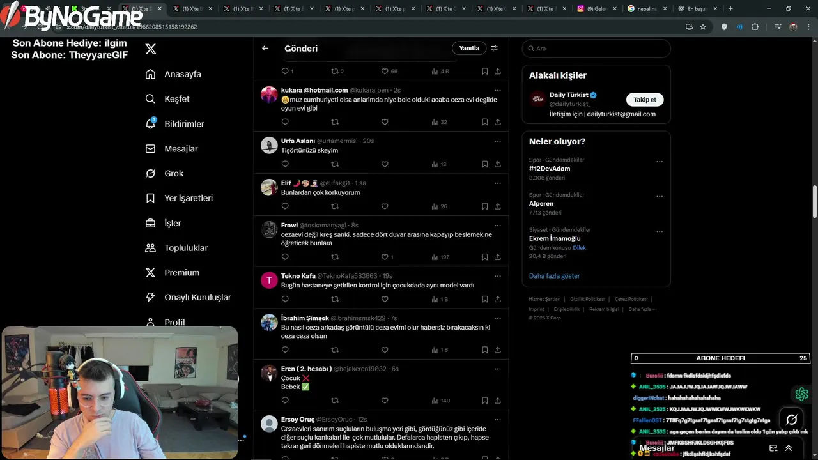The image size is (818, 460).
Task: Compose new message in Mesajlar drawer
Action: 773,448
